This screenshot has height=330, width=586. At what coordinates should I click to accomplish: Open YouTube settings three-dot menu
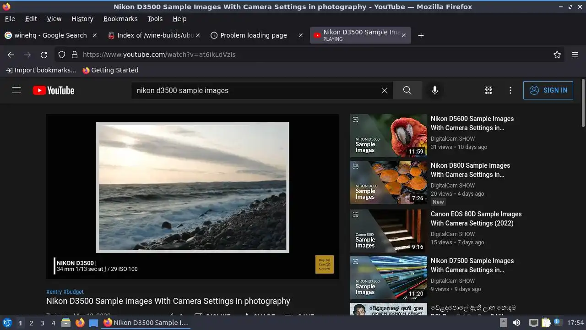510,90
